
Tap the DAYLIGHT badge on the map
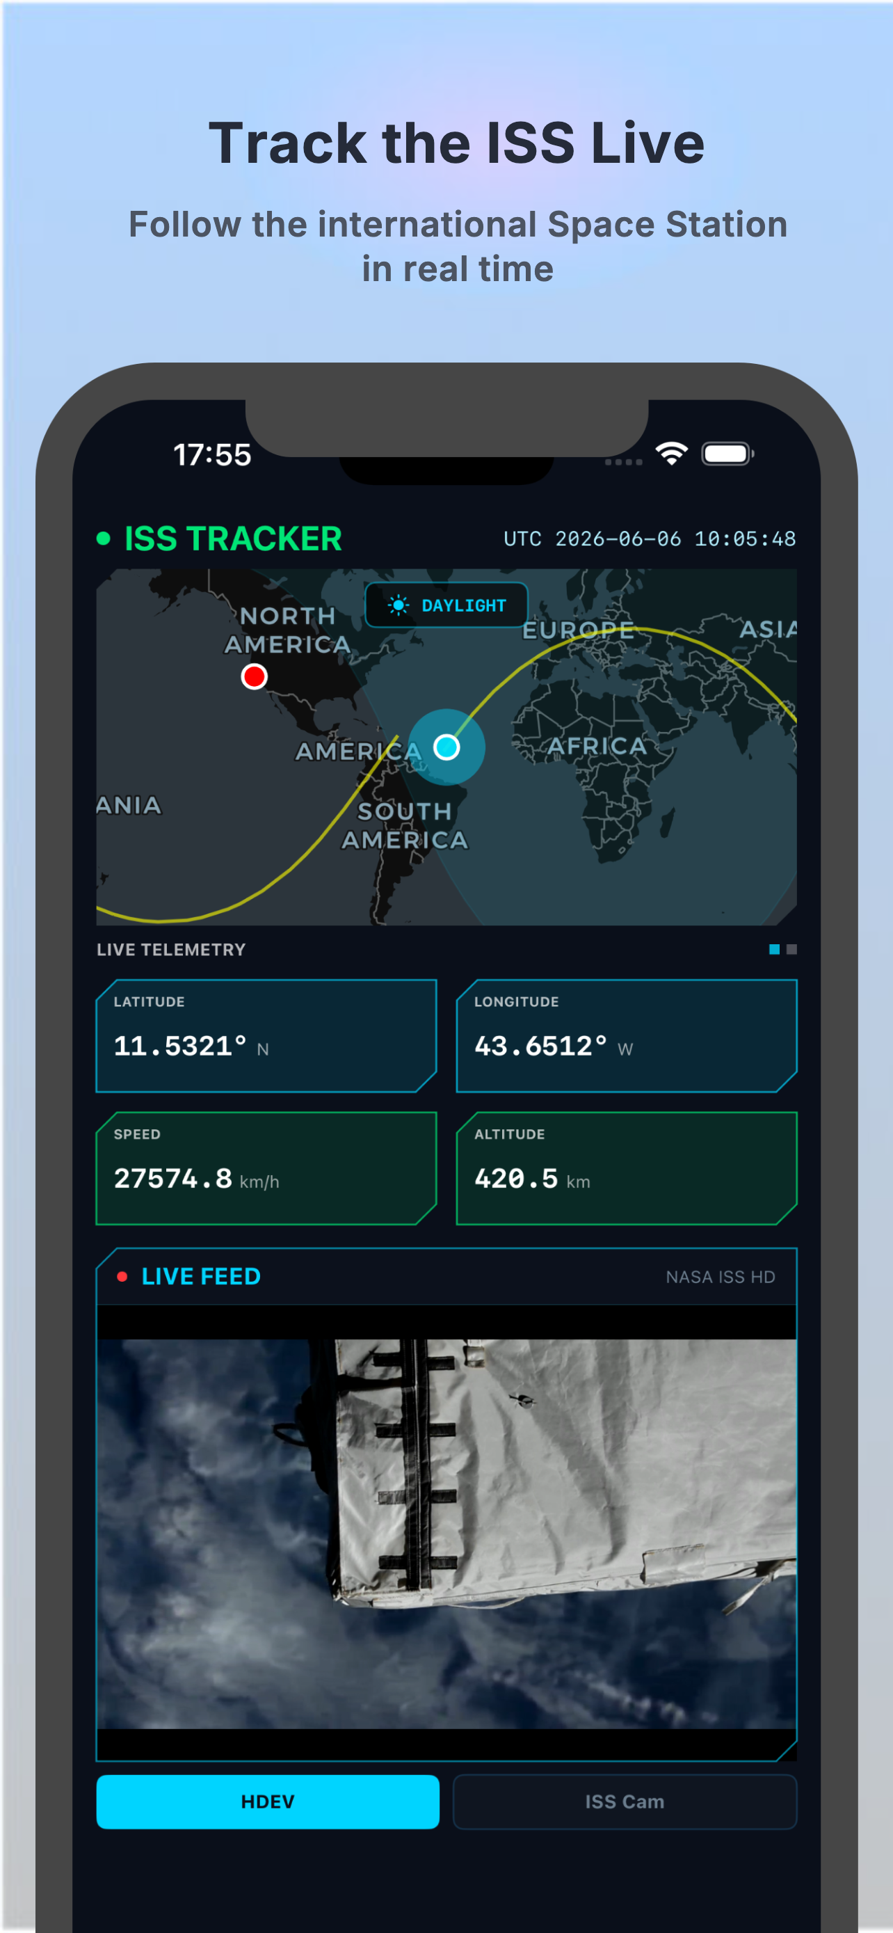coord(446,605)
